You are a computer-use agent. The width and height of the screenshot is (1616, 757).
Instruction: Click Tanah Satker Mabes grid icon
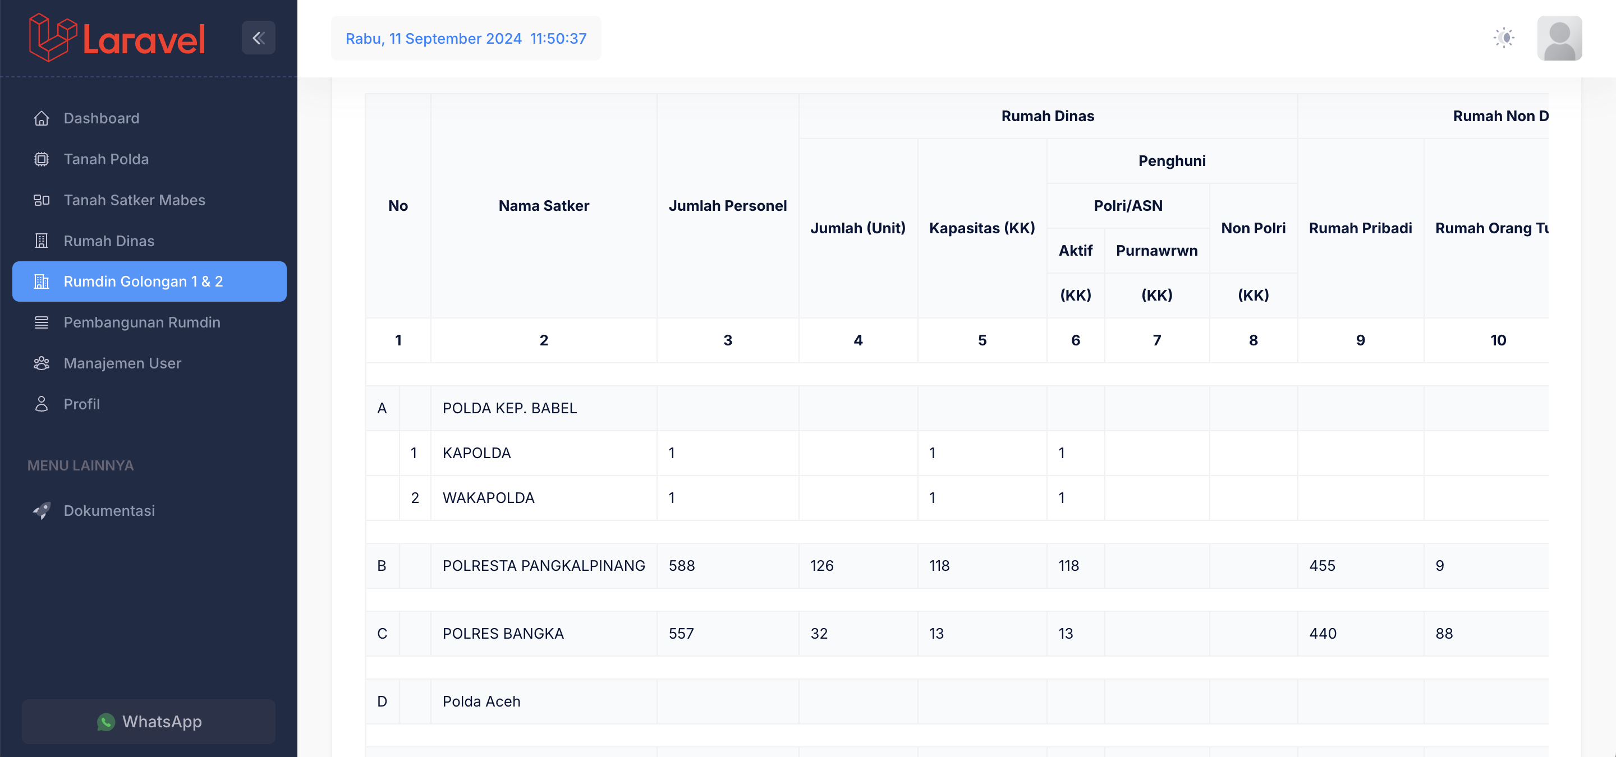coord(42,200)
